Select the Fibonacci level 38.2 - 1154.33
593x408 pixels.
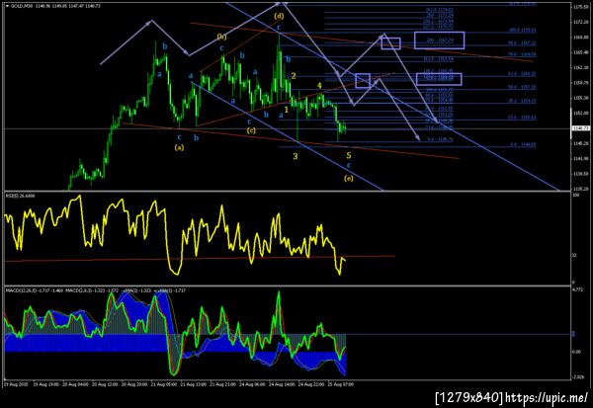pos(522,101)
